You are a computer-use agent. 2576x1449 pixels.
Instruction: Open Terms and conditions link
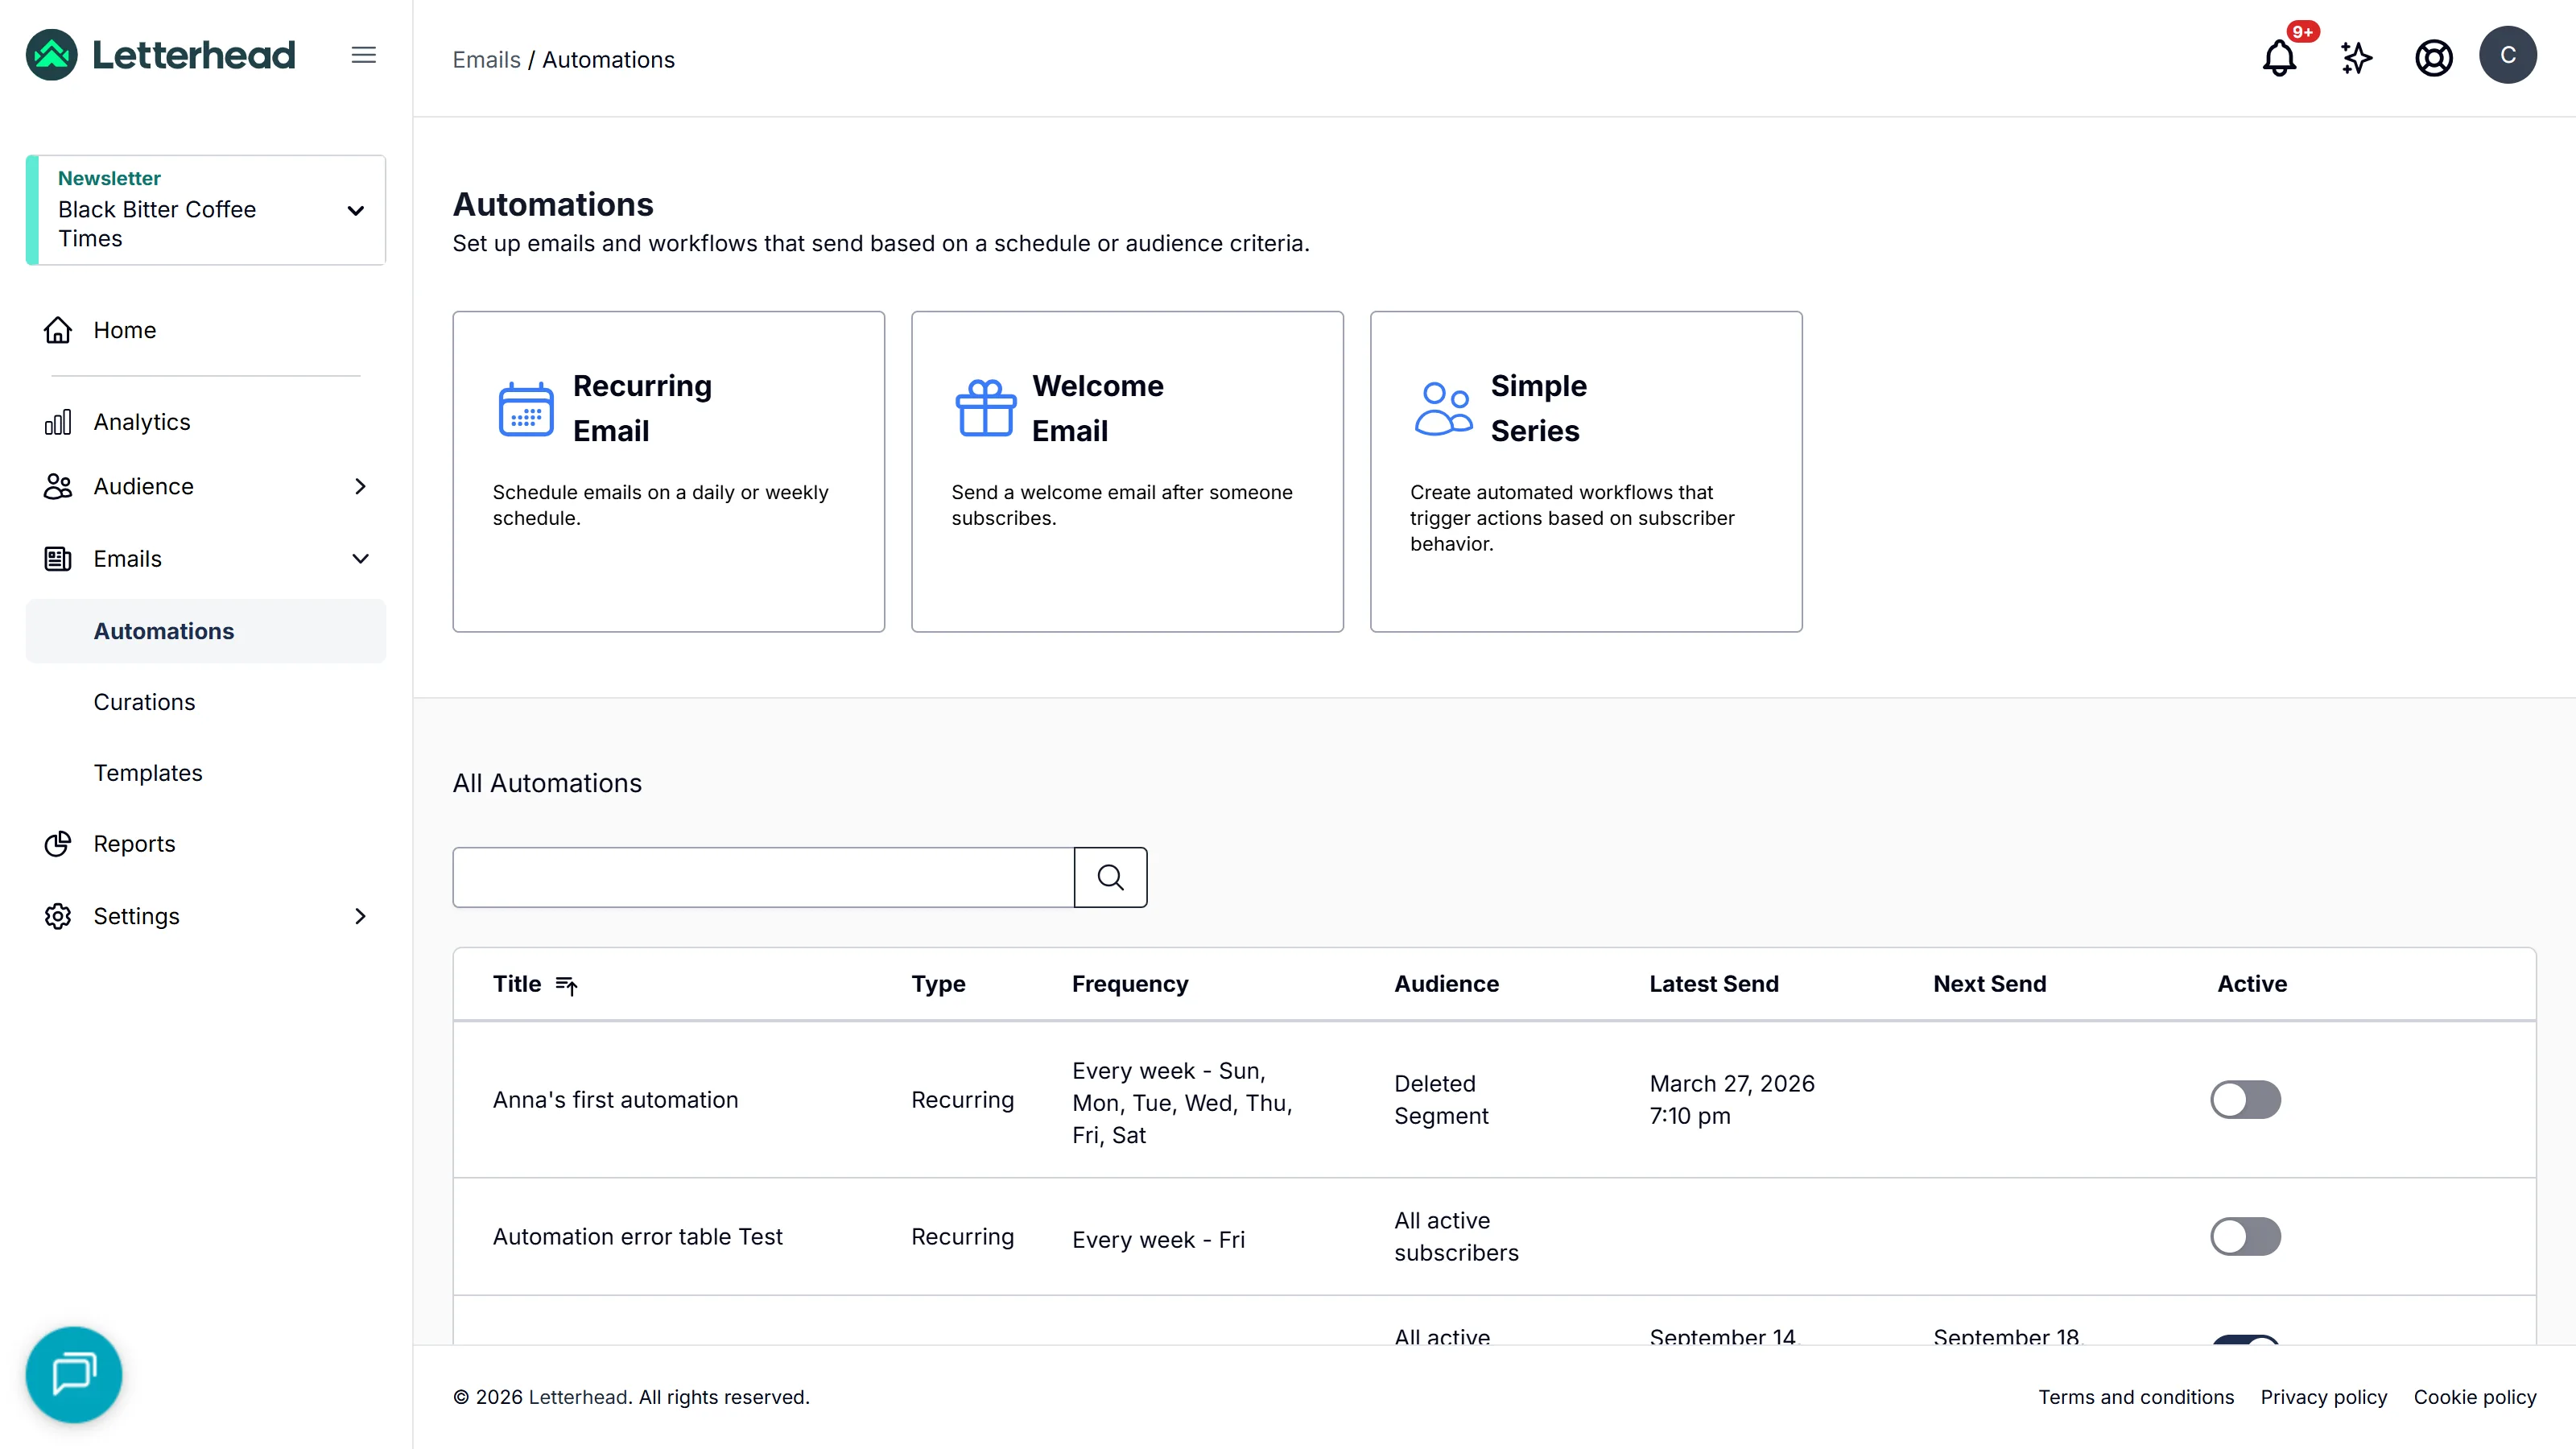click(x=2136, y=1397)
